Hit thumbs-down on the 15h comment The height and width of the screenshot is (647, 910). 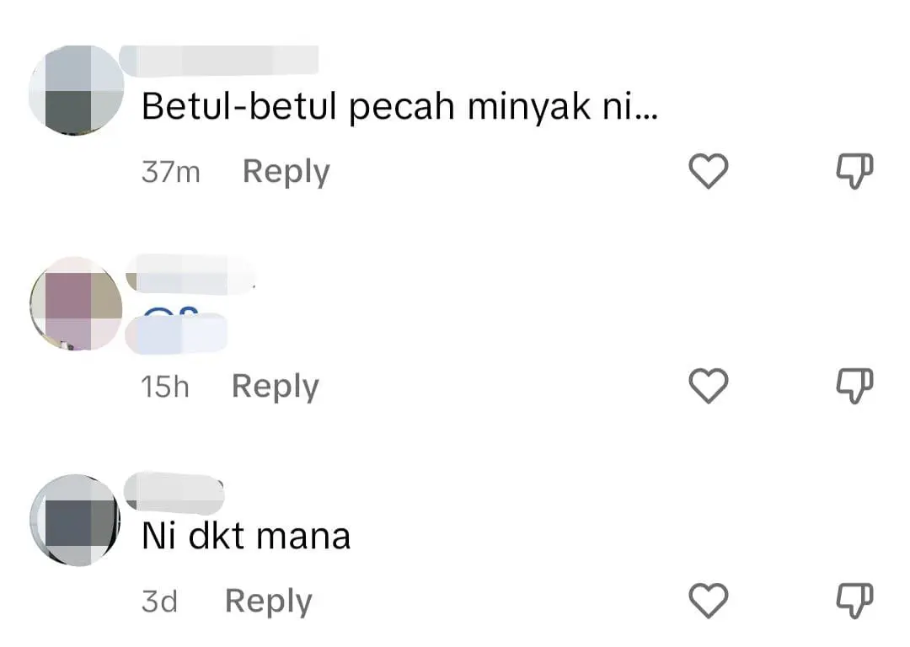click(854, 387)
